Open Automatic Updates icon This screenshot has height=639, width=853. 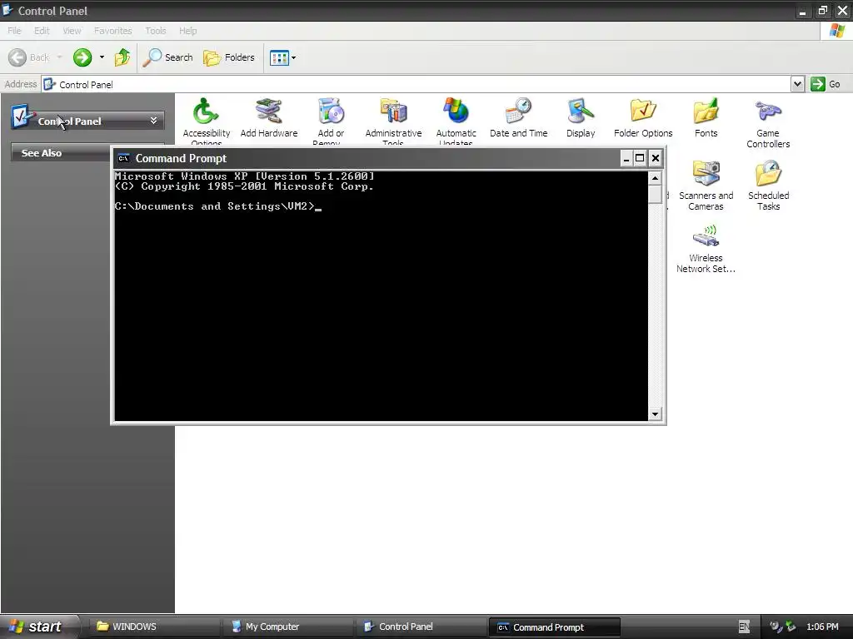point(456,121)
